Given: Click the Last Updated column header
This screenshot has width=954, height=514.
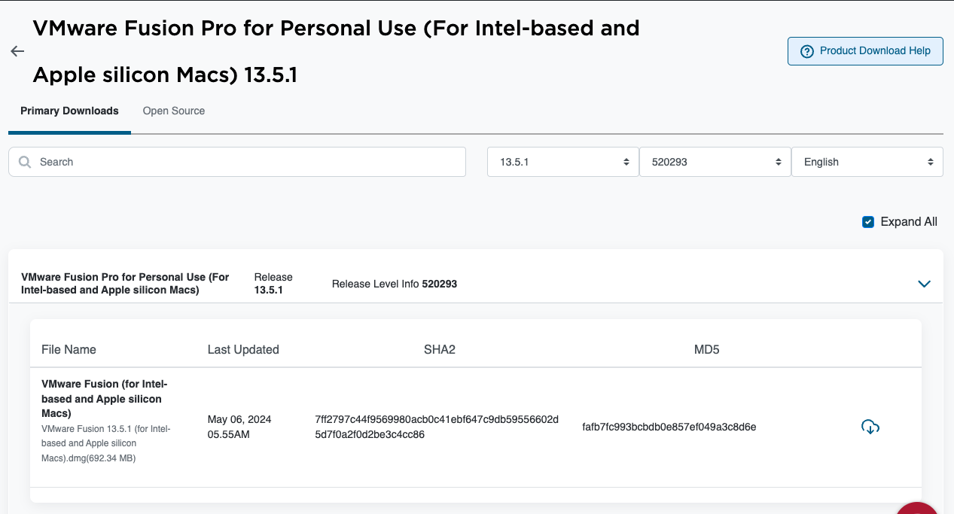Looking at the screenshot, I should (243, 349).
